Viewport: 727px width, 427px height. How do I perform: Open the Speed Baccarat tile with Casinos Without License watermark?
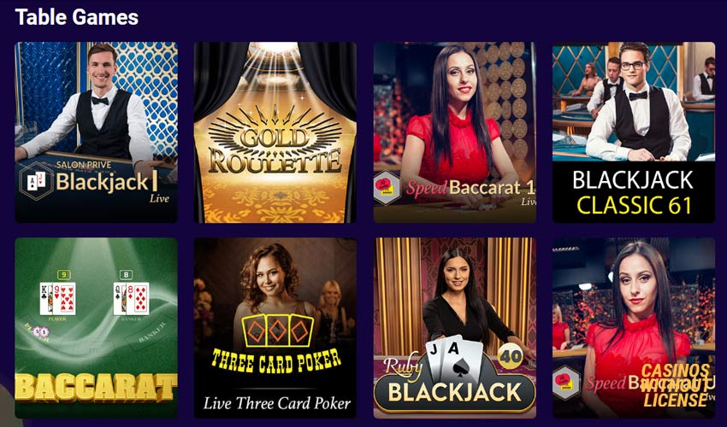click(x=634, y=328)
